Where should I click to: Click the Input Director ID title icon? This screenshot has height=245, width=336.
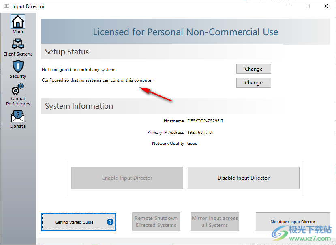[x=7, y=6]
